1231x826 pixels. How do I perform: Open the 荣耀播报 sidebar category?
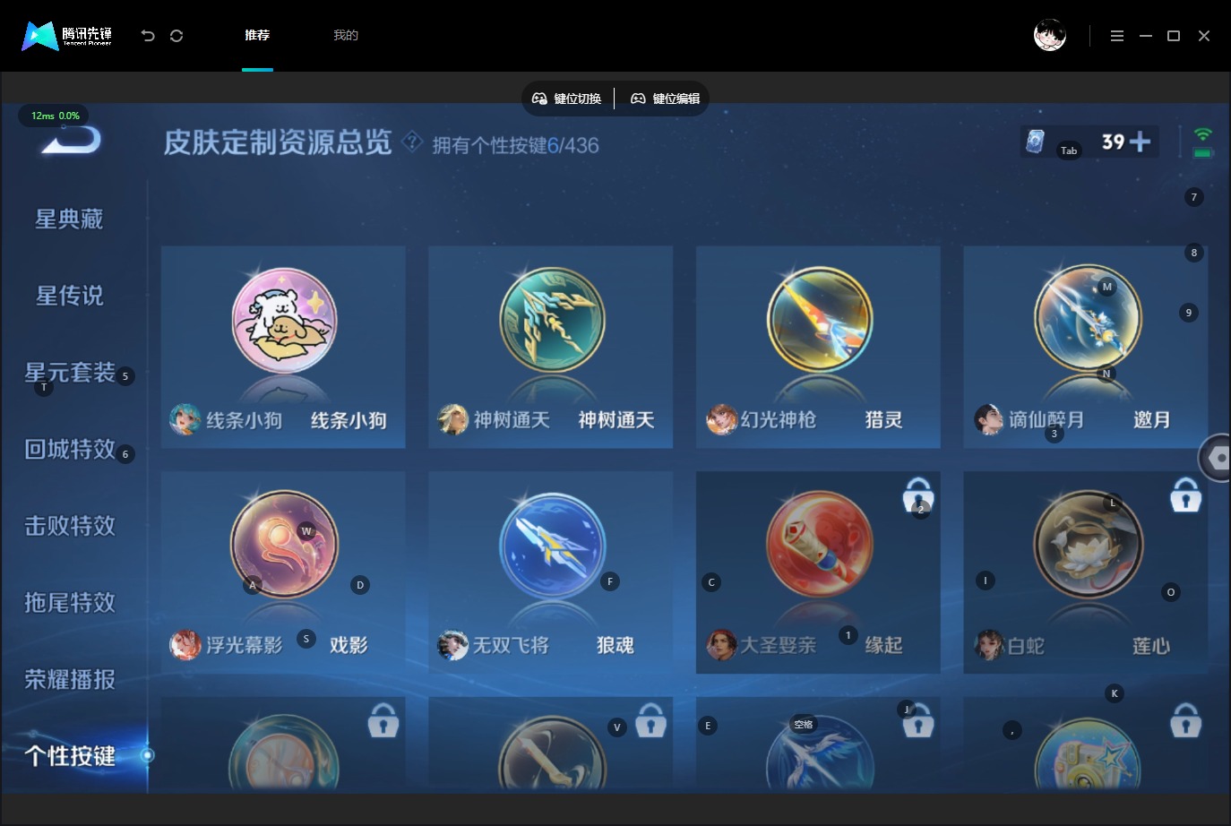pos(70,679)
